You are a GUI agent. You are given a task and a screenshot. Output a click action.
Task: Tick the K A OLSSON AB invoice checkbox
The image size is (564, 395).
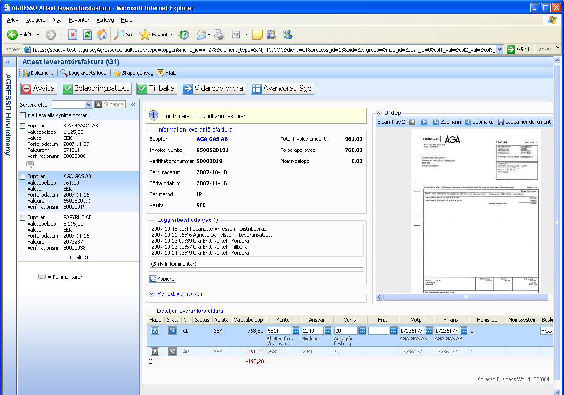coord(23,126)
